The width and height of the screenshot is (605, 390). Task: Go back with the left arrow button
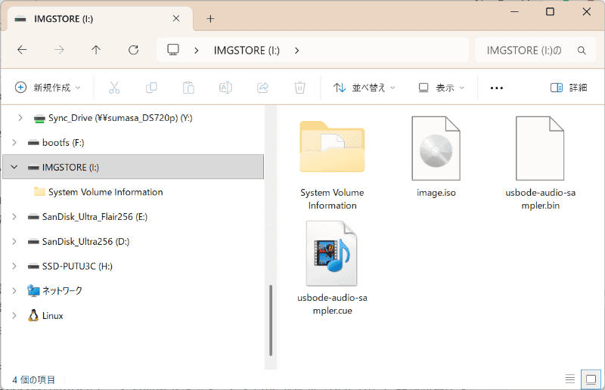click(x=23, y=50)
